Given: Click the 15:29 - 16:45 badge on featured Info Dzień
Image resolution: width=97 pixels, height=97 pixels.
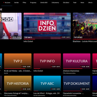Looking at the screenshot, I should 65,37.
